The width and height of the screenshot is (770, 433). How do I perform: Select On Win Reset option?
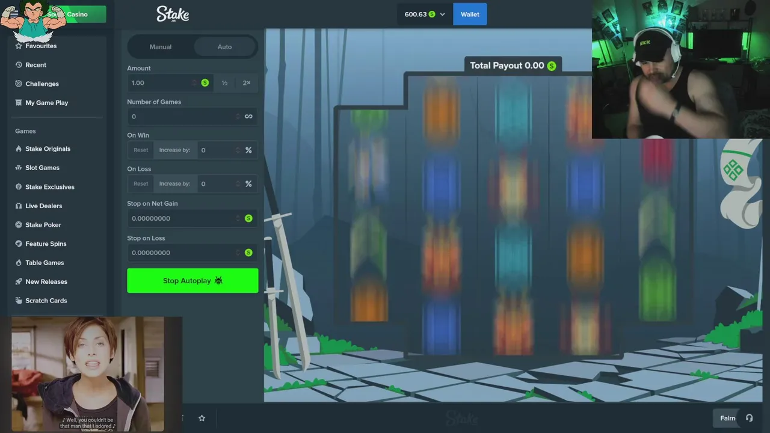pos(141,150)
